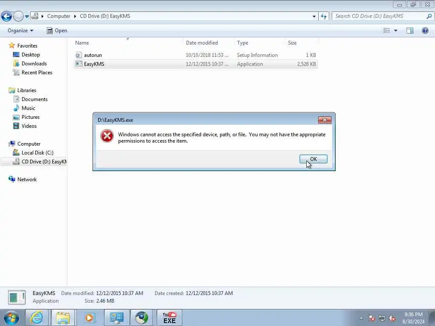The height and width of the screenshot is (326, 435).
Task: Open Downloads in Favorites
Action: [34, 64]
